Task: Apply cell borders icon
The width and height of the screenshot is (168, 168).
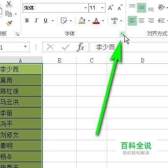Action: pyautogui.click(x=64, y=21)
